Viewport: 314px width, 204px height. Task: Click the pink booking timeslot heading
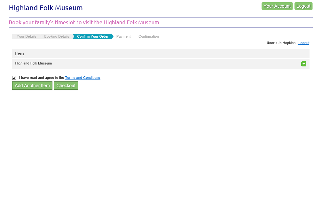84,22
